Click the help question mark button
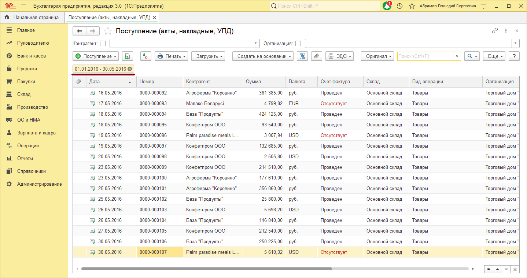This screenshot has height=278, width=527. coord(514,56)
